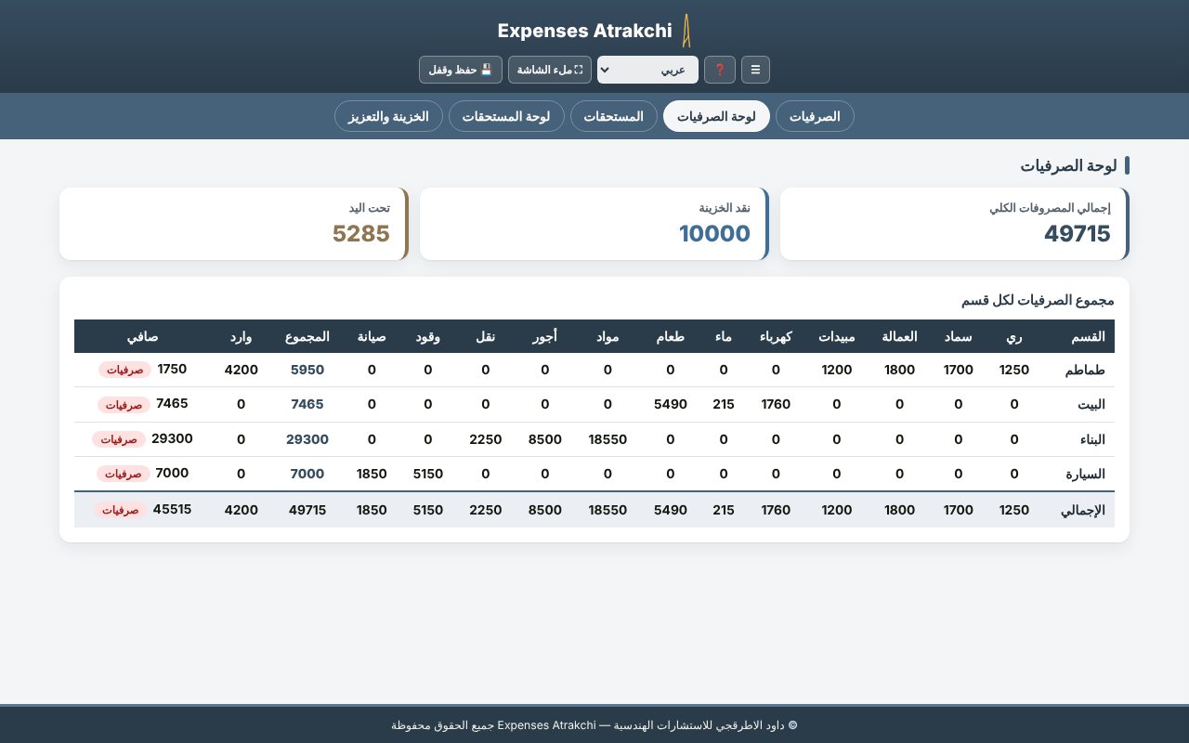The width and height of the screenshot is (1189, 743).
Task: Click the materials value 18550 in the البناء row
Action: click(x=608, y=439)
